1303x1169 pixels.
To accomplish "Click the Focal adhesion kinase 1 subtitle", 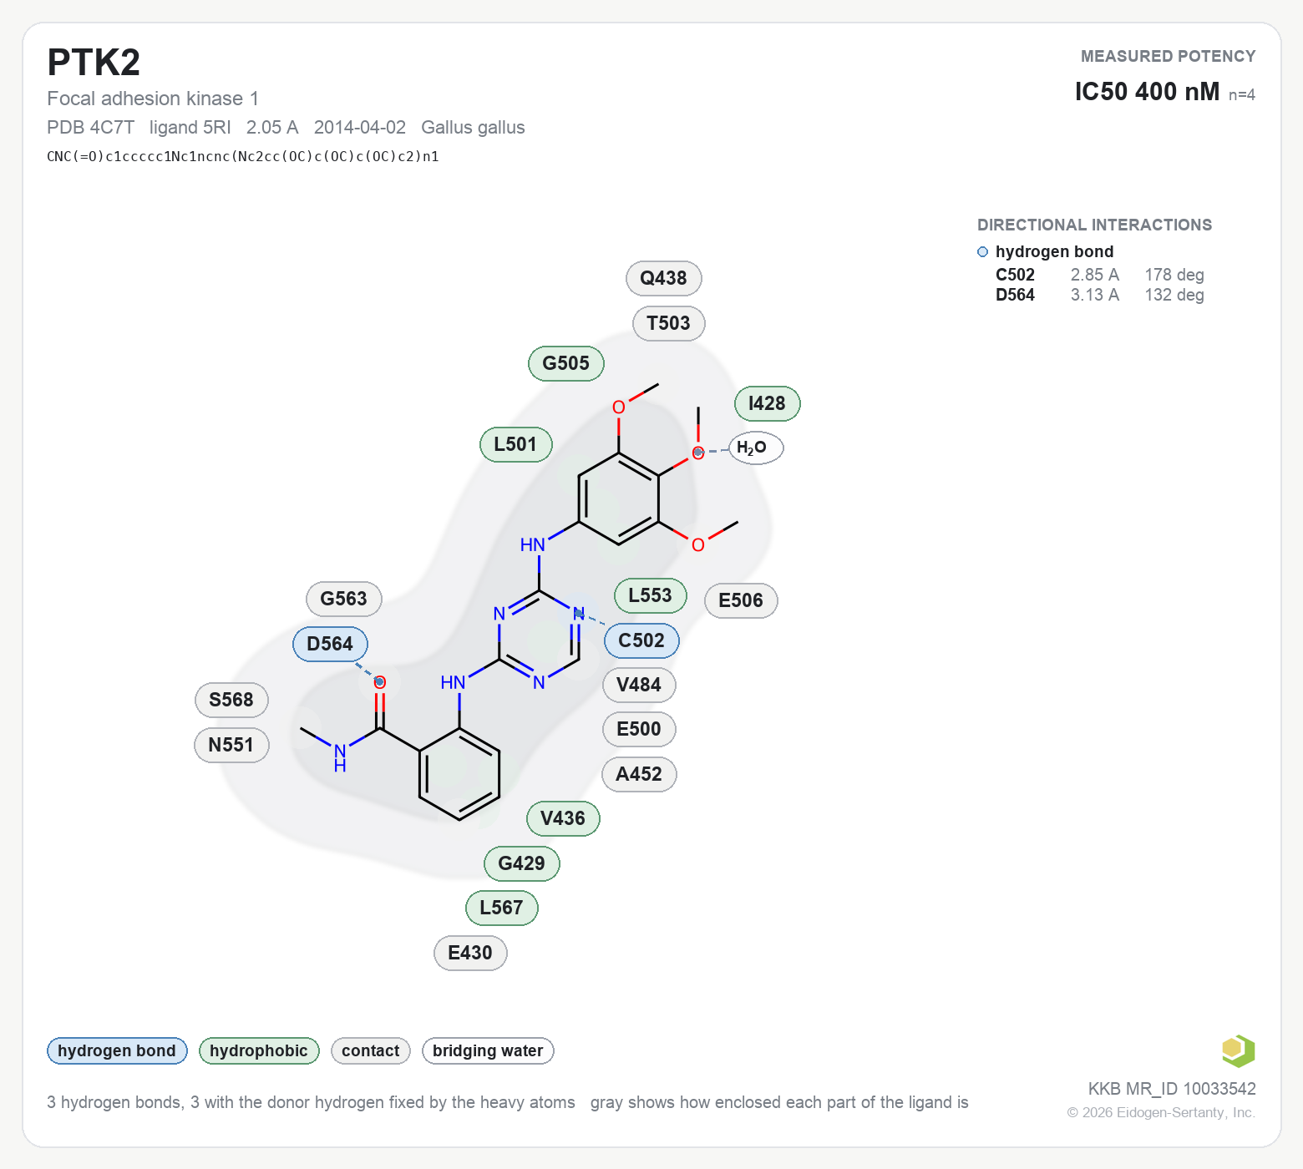I will [x=153, y=99].
